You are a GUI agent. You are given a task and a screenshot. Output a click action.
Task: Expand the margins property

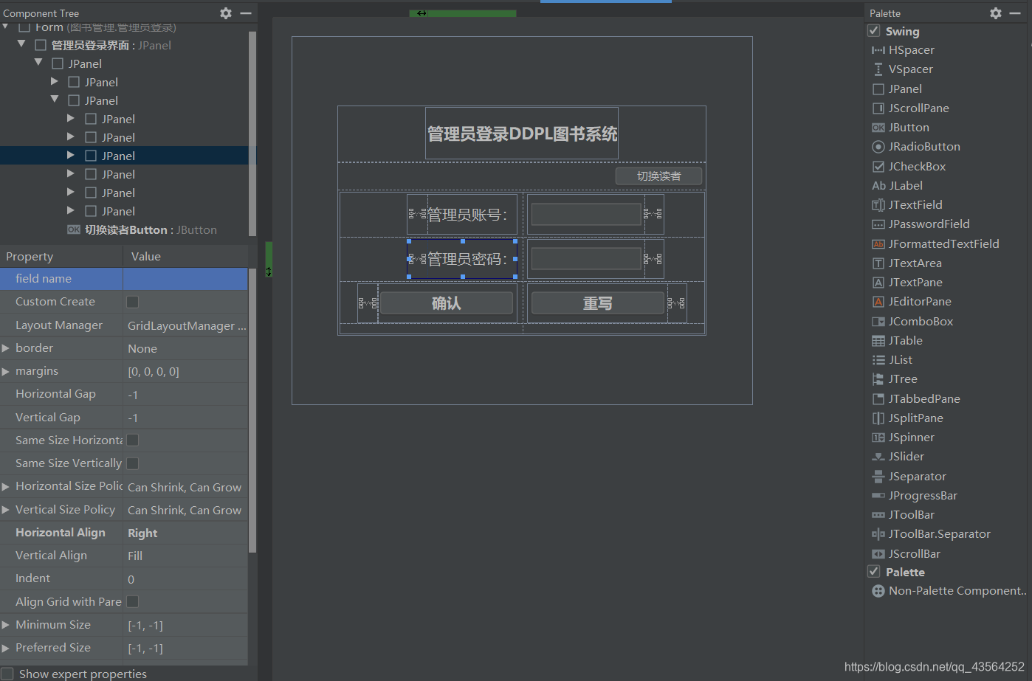pos(6,371)
